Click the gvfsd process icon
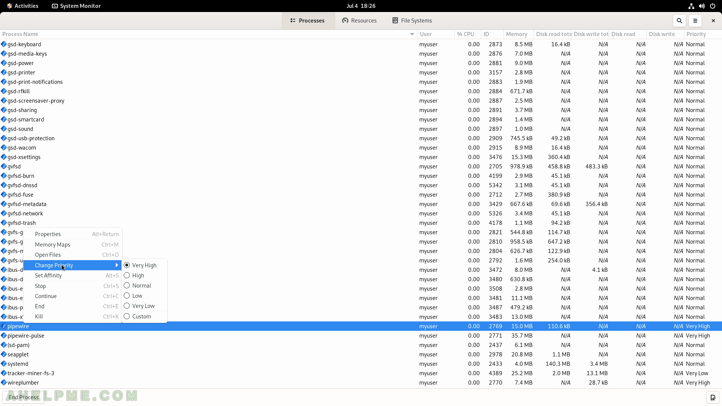Viewport: 722px width, 406px height. pyautogui.click(x=4, y=166)
